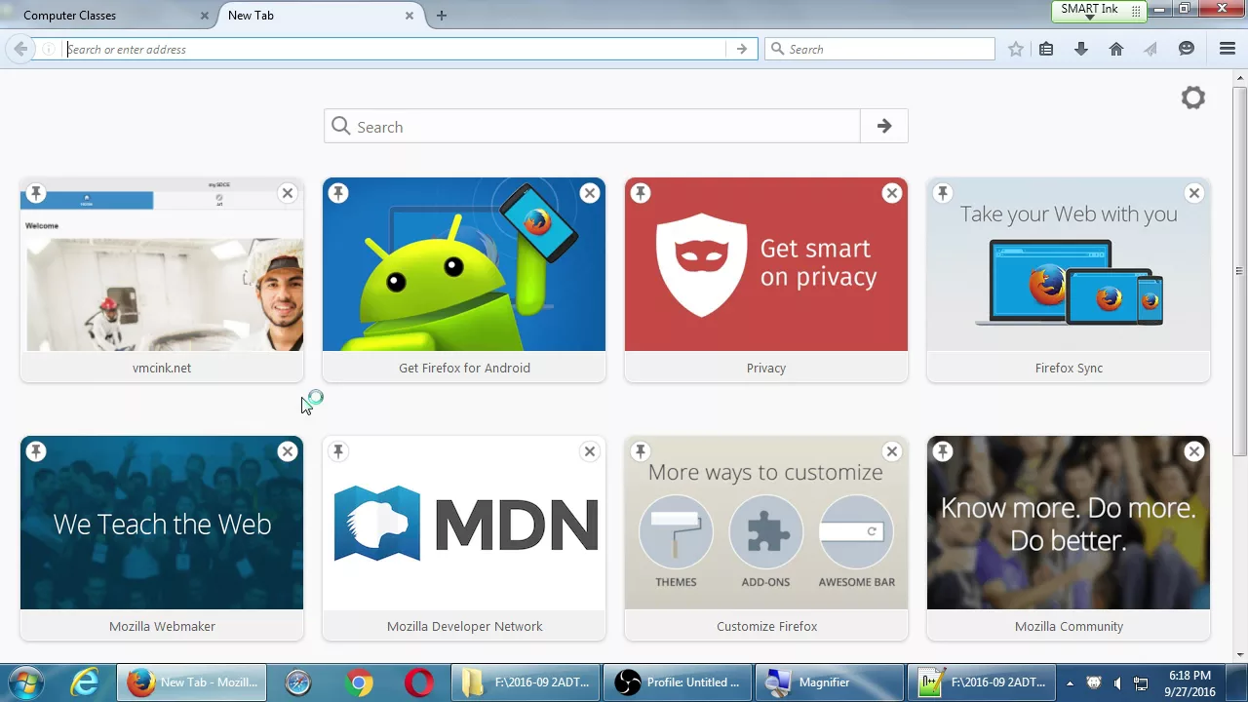Screen dimensions: 1248x702
Task: Open the Windows Start menu
Action: click(24, 682)
